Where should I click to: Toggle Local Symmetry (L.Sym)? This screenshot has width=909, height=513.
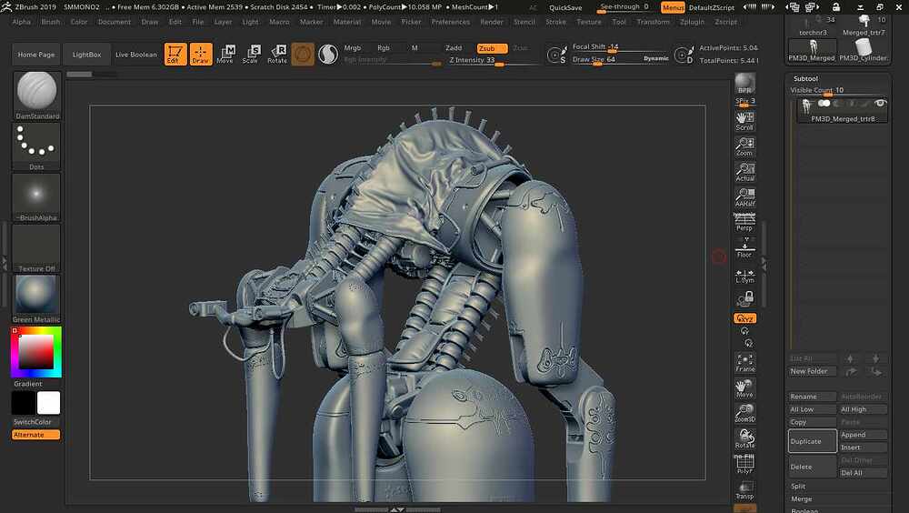click(745, 276)
